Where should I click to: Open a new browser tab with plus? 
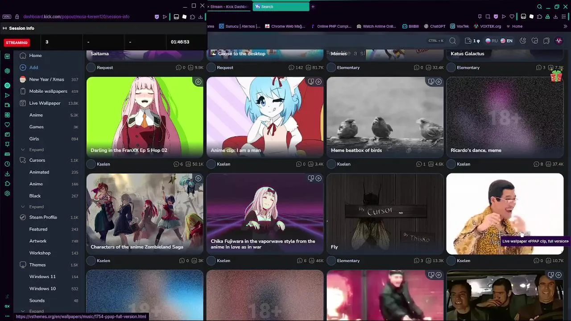pos(313,7)
